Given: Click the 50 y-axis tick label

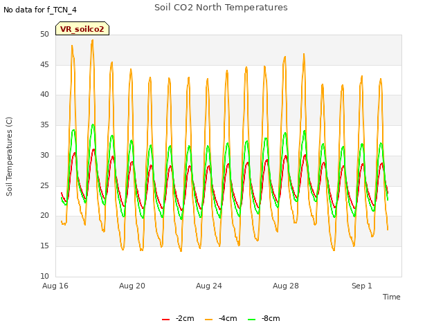Looking at the screenshot, I should pos(44,34).
